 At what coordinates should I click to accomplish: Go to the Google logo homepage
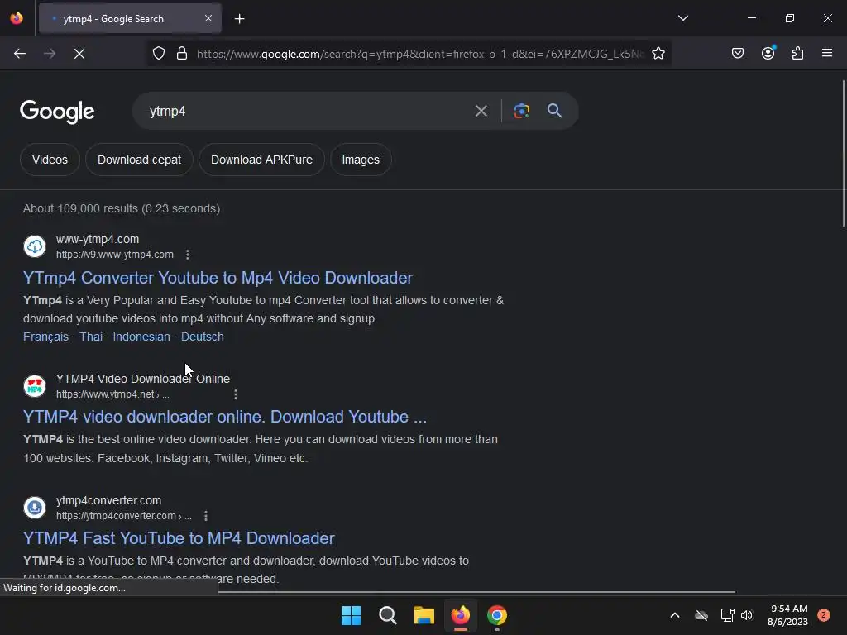click(x=57, y=112)
